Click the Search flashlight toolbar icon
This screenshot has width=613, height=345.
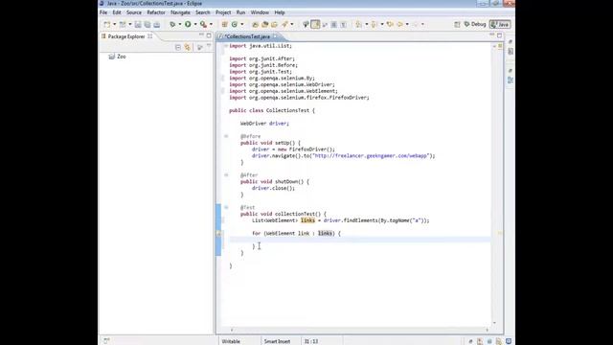point(285,24)
